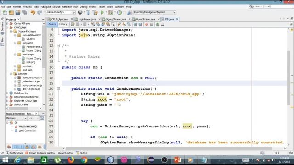Open the default config dropdown
The image size is (294, 165).
pyautogui.click(x=60, y=12)
